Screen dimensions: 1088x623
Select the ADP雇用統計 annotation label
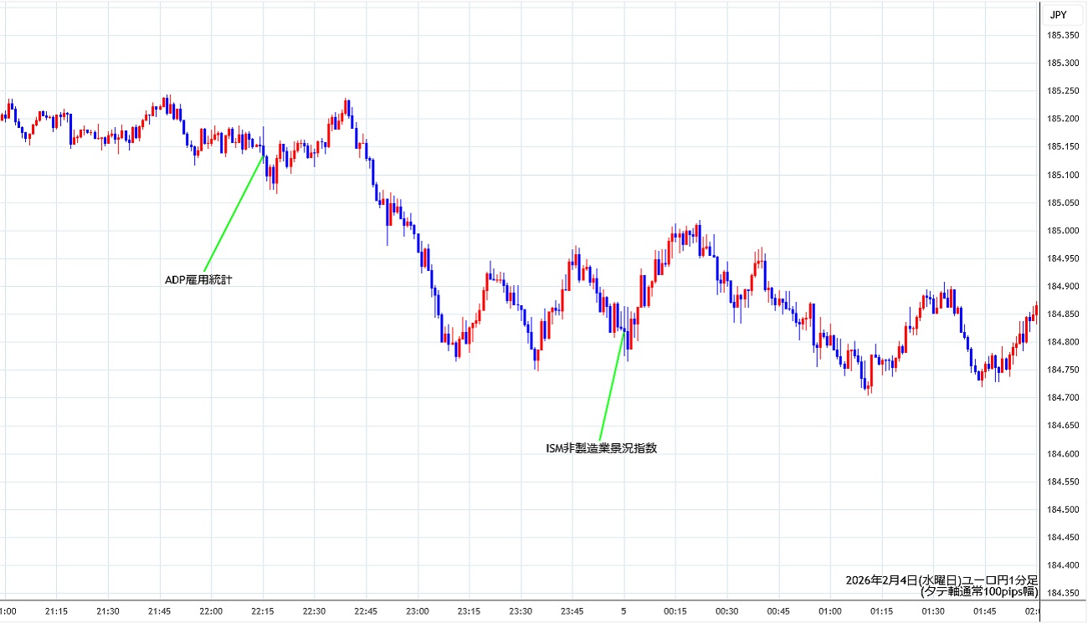tap(198, 280)
